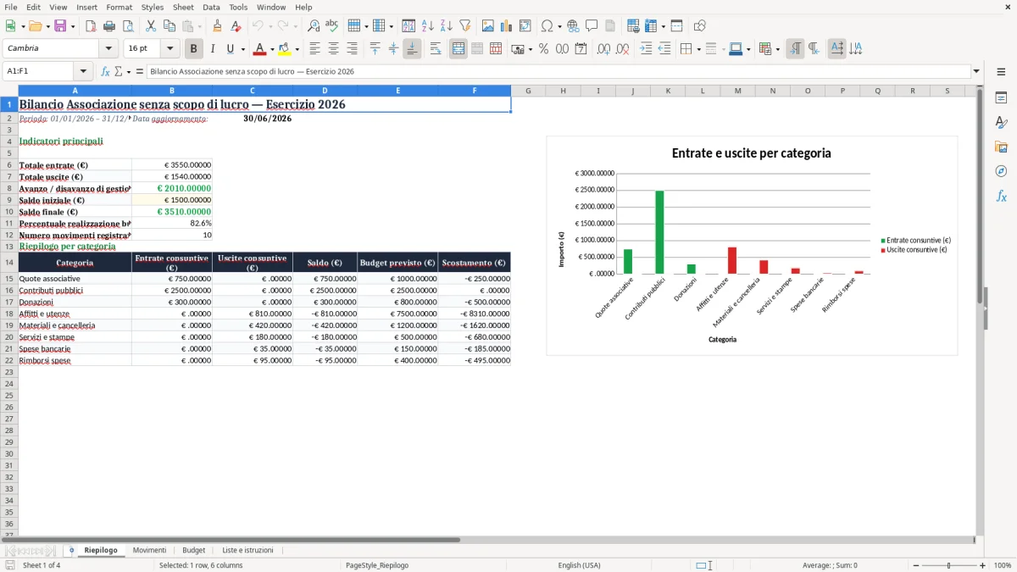The height and width of the screenshot is (572, 1017).
Task: Click Sort Descending icon
Action: (x=447, y=26)
